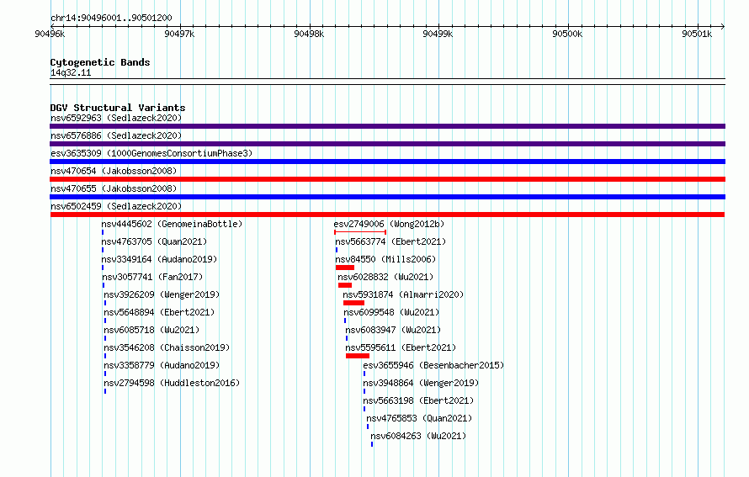
Task: Select nsv3546208 (Chaisson2019) label
Action: (167, 347)
